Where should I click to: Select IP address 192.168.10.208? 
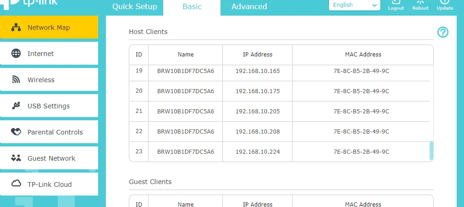point(258,131)
